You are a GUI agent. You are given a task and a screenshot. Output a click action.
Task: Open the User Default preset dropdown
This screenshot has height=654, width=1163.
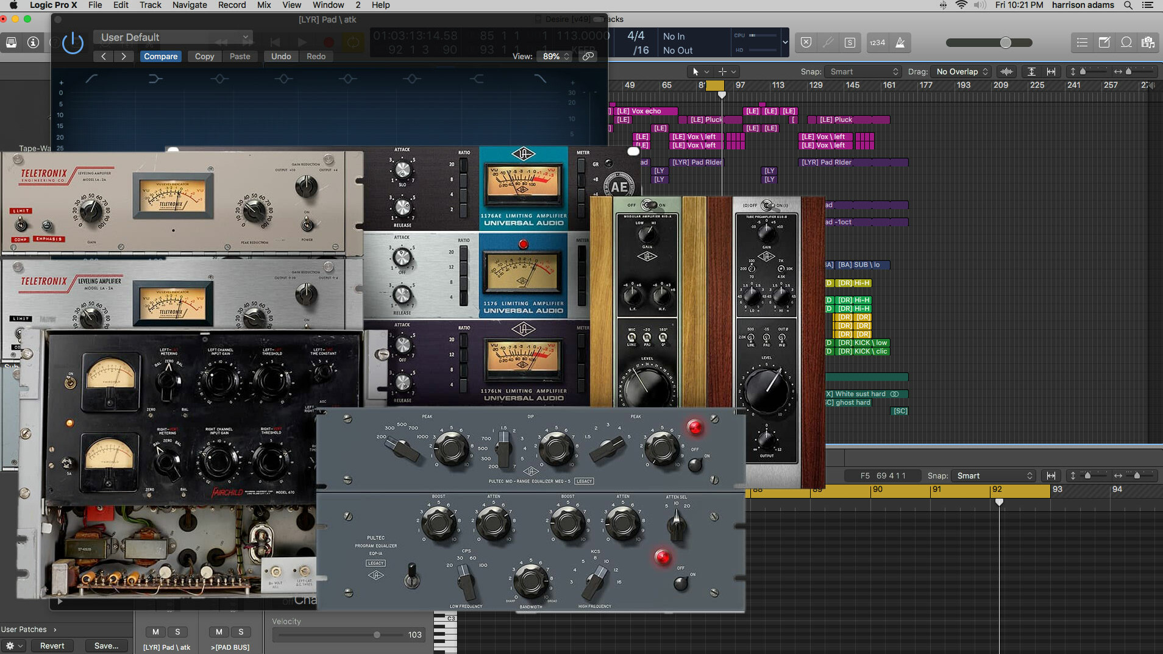[x=174, y=37]
